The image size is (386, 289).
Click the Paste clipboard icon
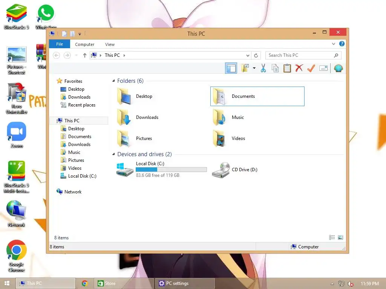click(x=287, y=68)
